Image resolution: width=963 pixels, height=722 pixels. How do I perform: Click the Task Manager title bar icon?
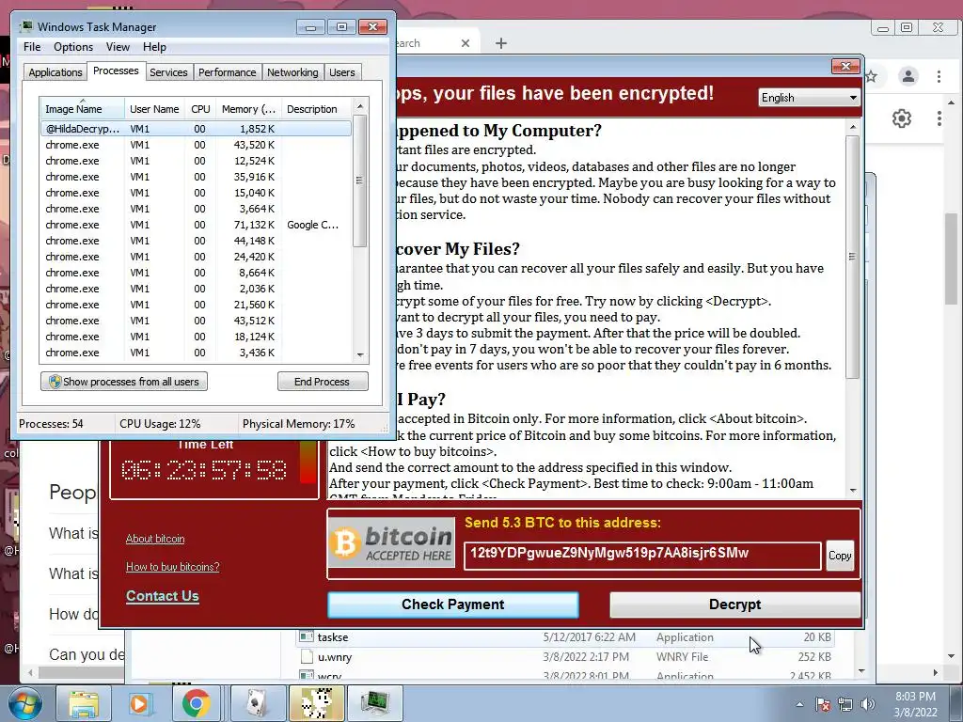(25, 26)
